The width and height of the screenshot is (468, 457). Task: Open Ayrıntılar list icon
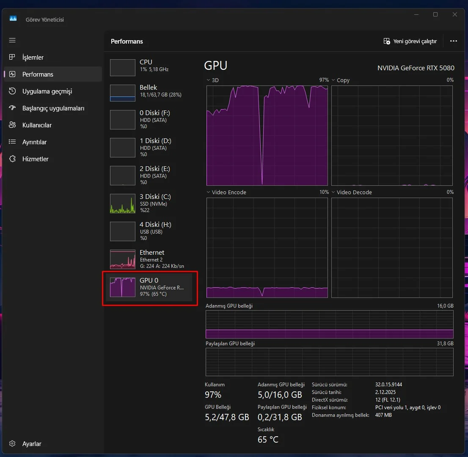coord(12,142)
